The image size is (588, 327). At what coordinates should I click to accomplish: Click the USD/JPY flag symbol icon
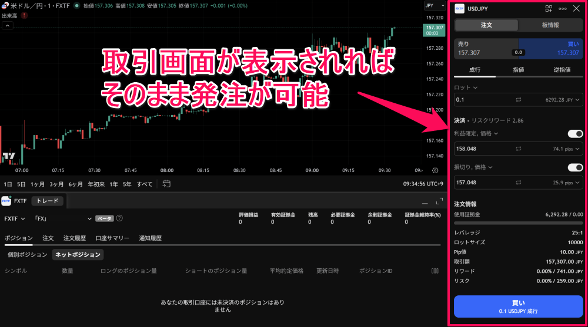5,6
